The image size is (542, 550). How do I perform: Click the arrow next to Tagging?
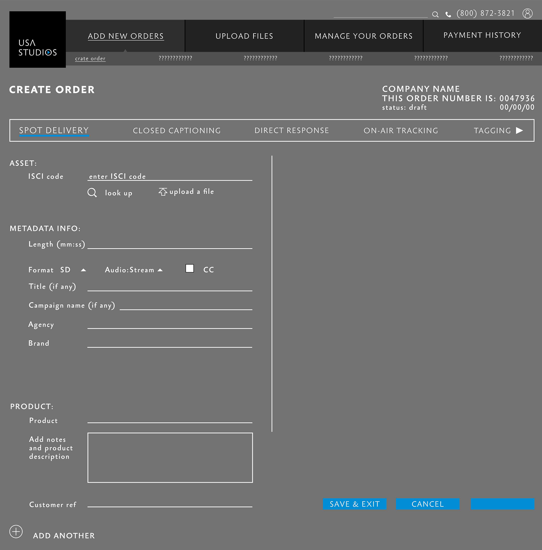pos(519,130)
